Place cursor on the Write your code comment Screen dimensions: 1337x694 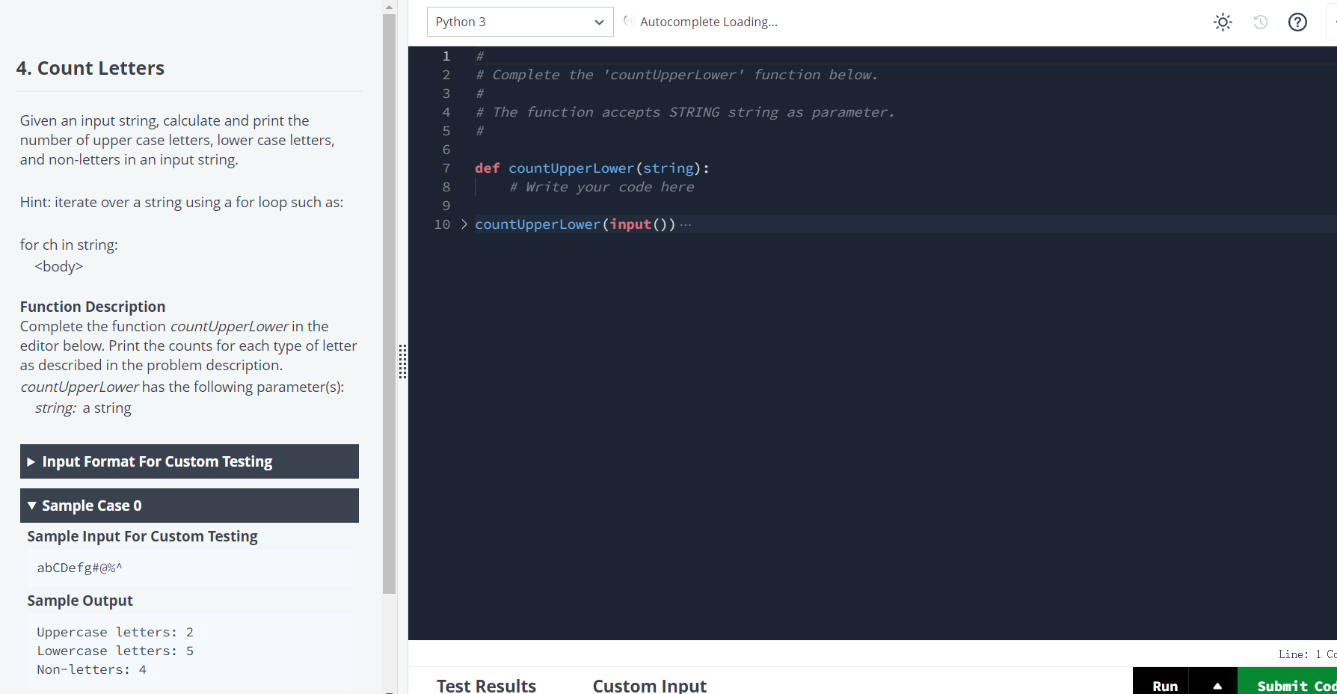pyautogui.click(x=602, y=186)
